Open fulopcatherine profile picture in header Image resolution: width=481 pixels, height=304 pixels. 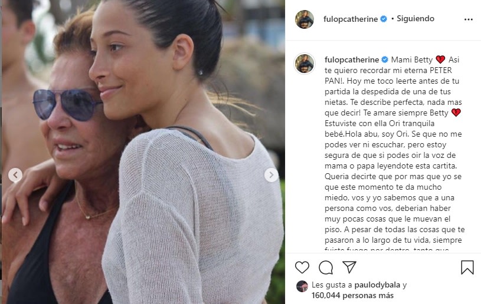305,19
